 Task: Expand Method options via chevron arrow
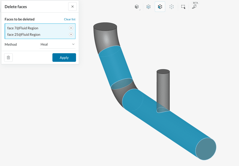coord(73,44)
